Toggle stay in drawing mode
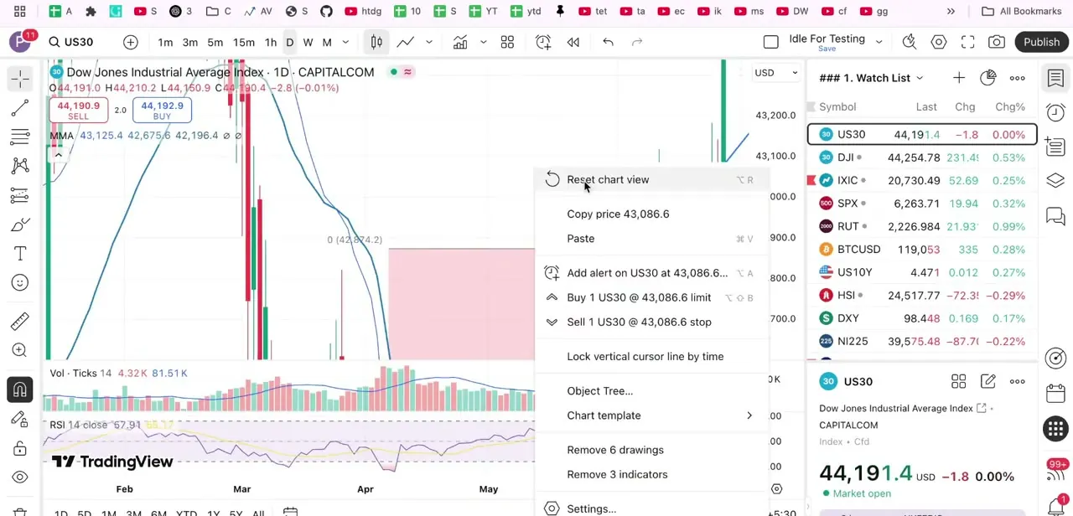 [20, 419]
